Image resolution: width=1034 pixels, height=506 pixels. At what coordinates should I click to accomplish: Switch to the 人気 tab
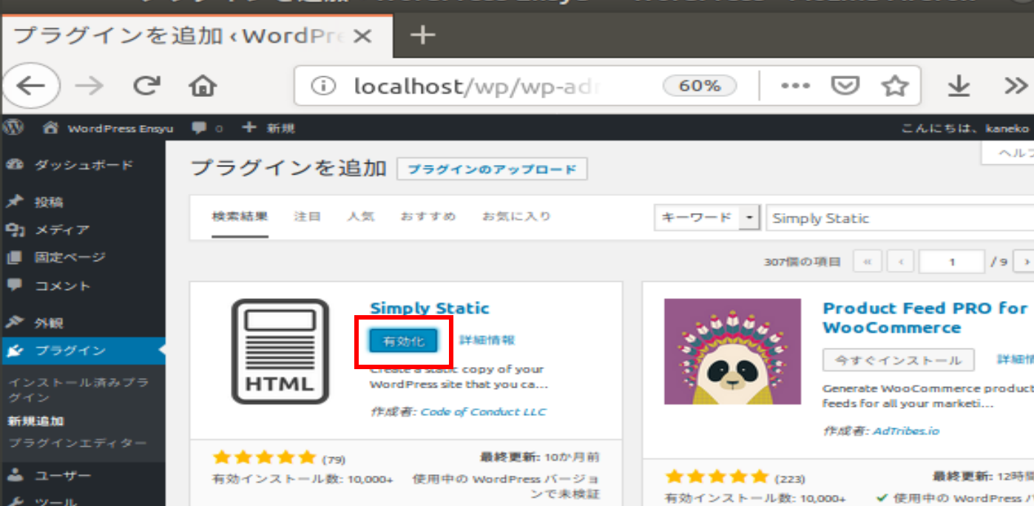coord(361,217)
